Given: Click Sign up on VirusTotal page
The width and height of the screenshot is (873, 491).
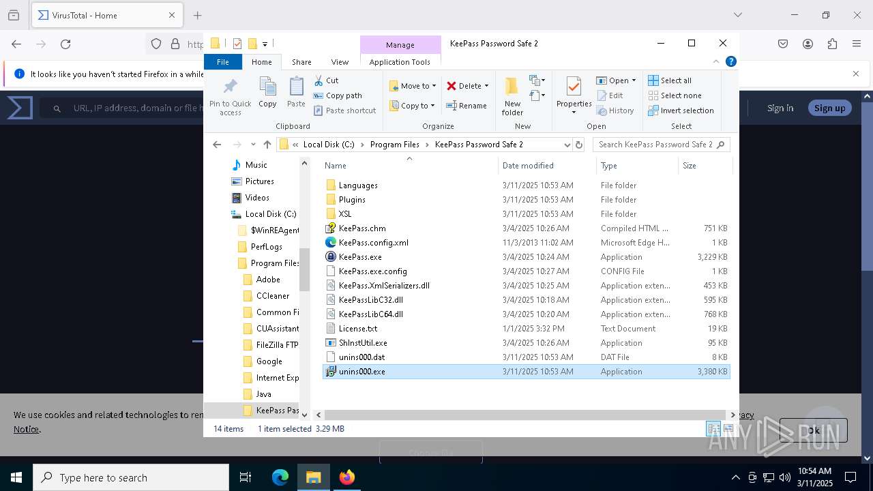Looking at the screenshot, I should tap(829, 108).
